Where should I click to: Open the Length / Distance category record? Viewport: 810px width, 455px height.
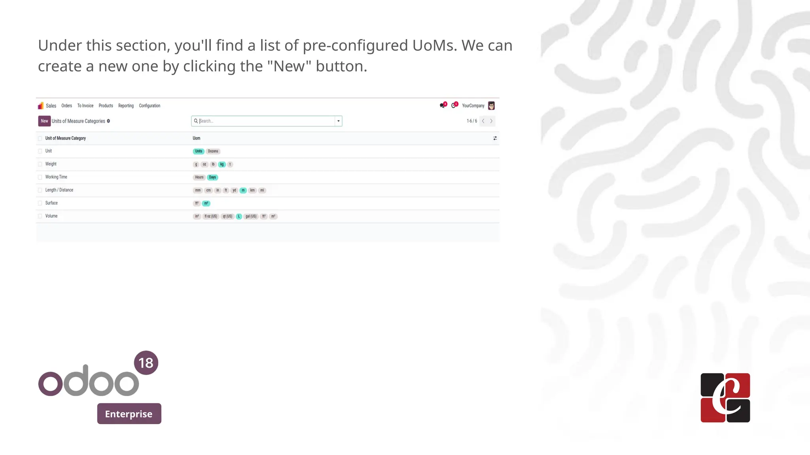point(59,190)
